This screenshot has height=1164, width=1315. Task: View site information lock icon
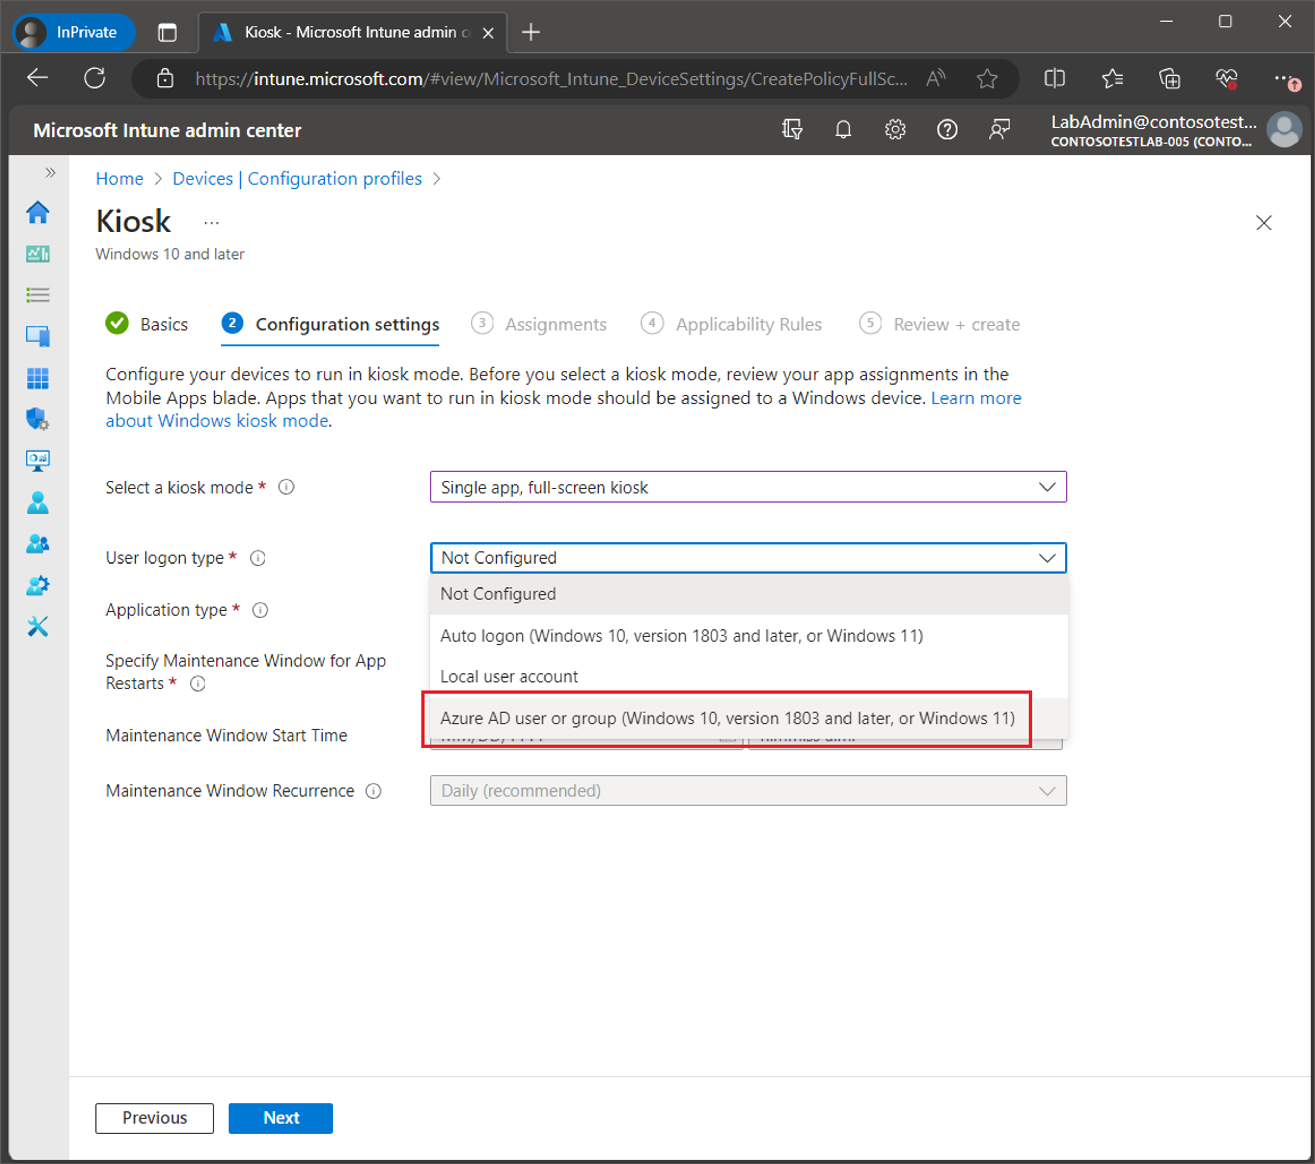click(x=165, y=78)
